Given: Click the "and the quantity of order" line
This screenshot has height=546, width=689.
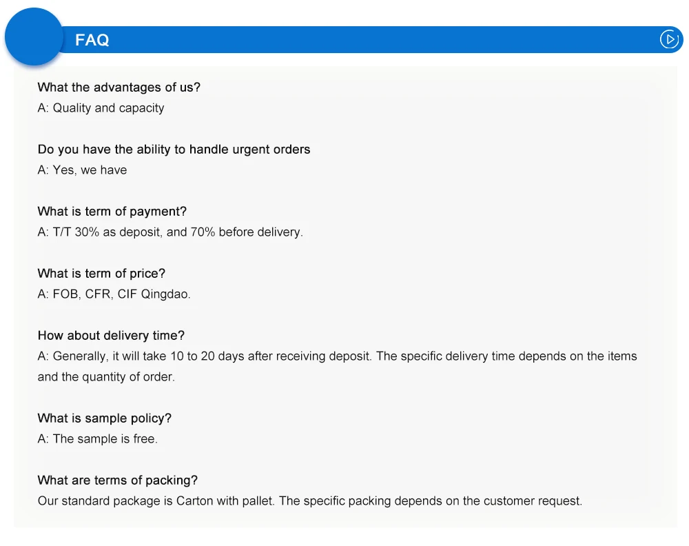Looking at the screenshot, I should coord(106,377).
